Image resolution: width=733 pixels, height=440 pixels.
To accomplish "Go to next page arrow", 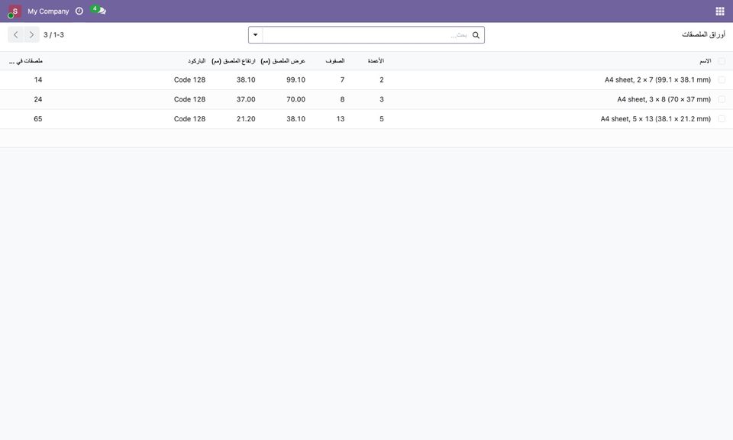I will (31, 34).
